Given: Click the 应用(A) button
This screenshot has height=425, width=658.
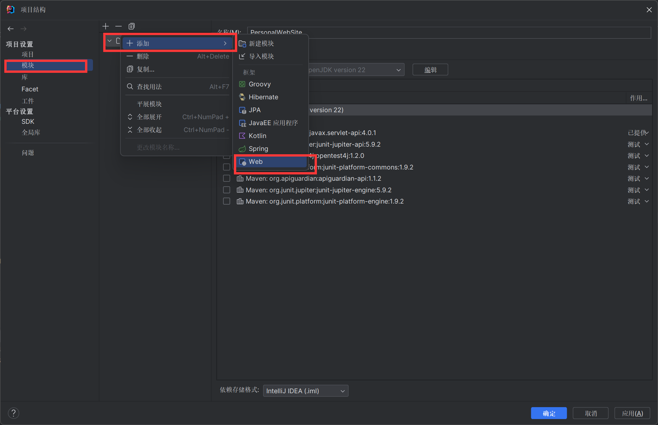Looking at the screenshot, I should [x=632, y=413].
